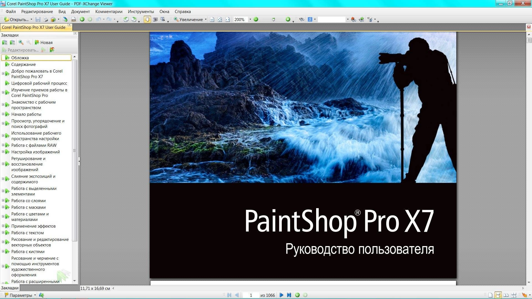The height and width of the screenshot is (299, 532).
Task: Collapse all bookmarks icon in the Закладки panel
Action: [x=12, y=42]
